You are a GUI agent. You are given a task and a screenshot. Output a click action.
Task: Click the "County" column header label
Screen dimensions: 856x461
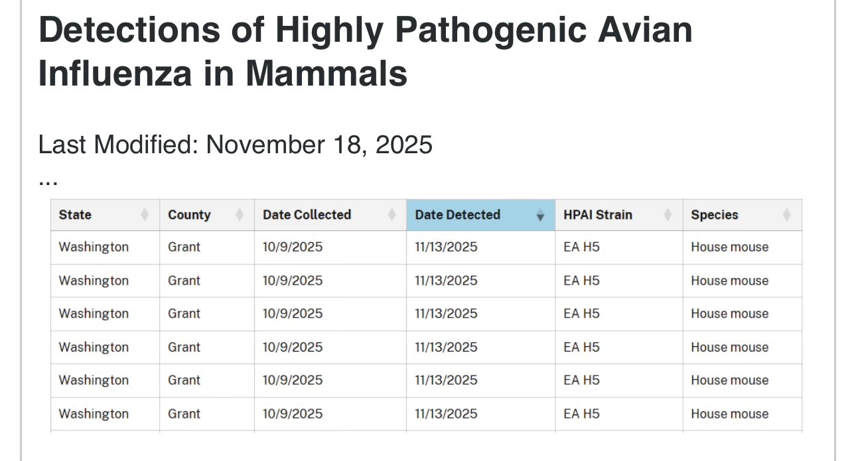[189, 215]
